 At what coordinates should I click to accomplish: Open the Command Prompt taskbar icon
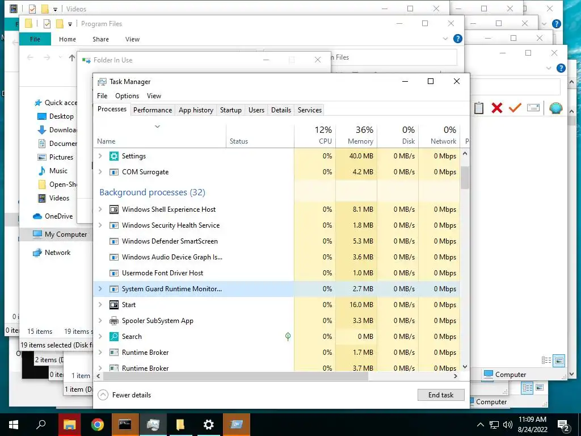(125, 425)
